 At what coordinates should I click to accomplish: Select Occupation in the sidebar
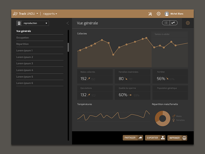coord(22,38)
